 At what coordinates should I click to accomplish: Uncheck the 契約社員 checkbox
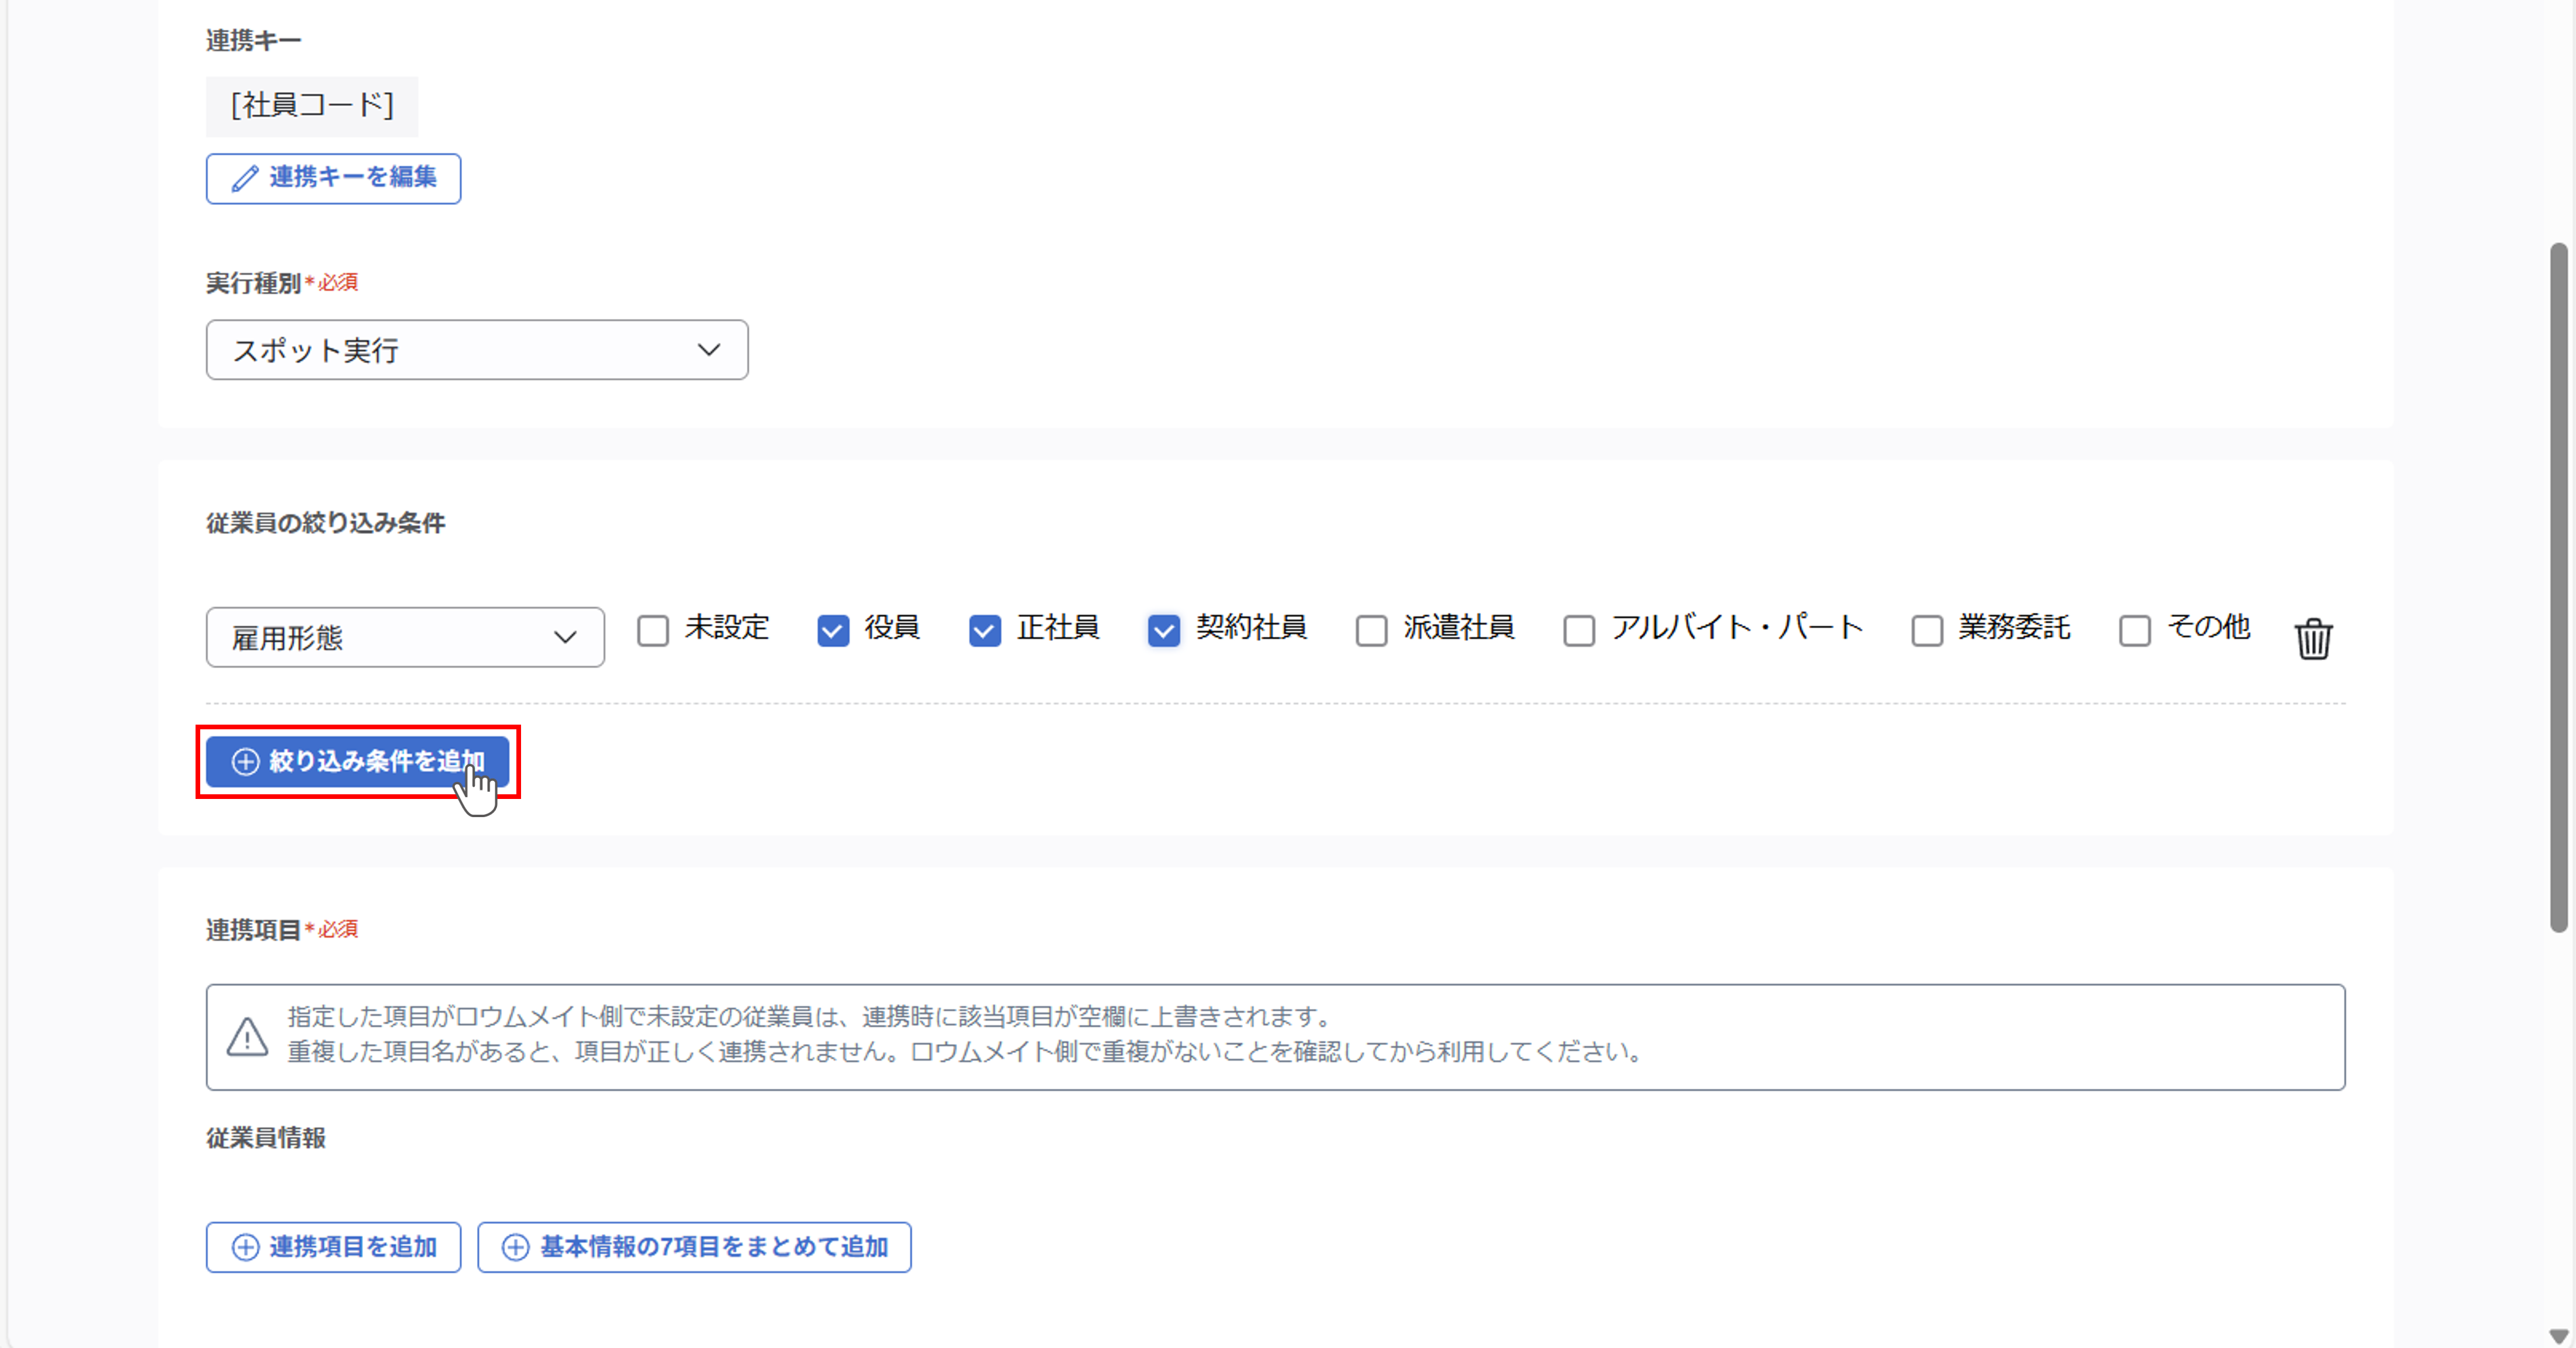click(x=1164, y=630)
